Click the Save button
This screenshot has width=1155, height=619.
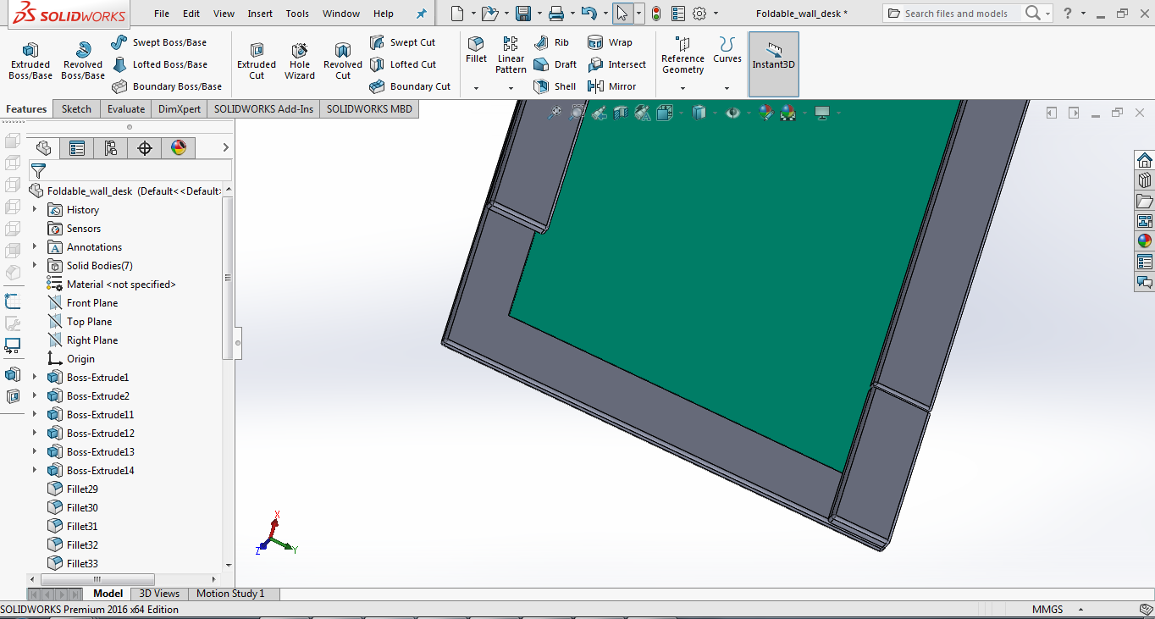pyautogui.click(x=523, y=14)
